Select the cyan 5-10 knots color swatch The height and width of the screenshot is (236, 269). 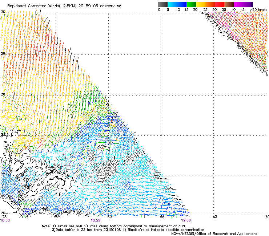click(x=172, y=4)
